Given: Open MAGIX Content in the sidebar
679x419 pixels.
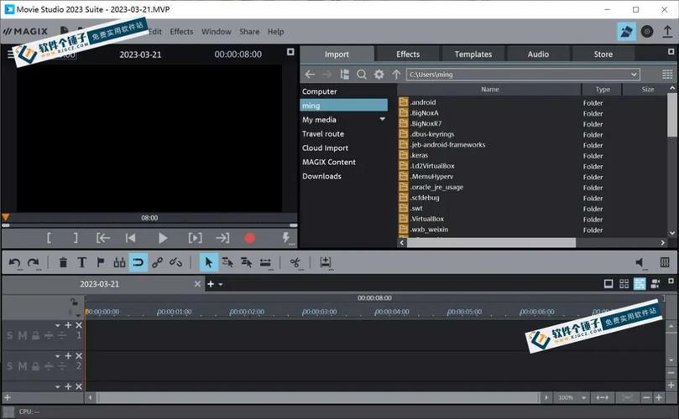Looking at the screenshot, I should (x=329, y=162).
